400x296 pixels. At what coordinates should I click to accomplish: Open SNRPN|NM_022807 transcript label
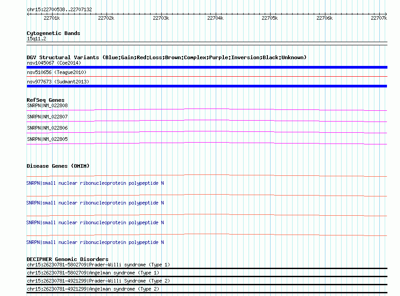[48, 117]
